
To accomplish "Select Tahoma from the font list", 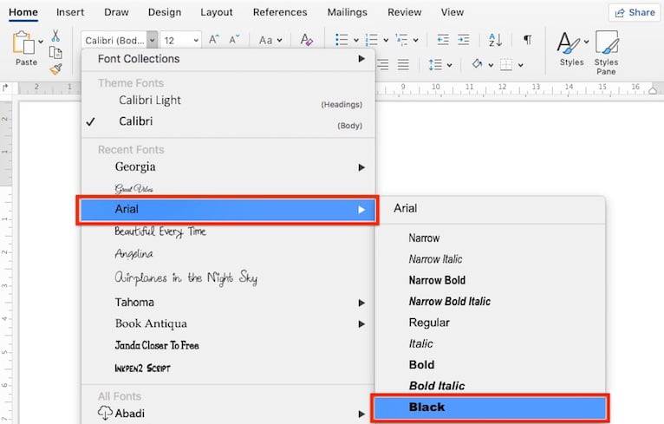I will pyautogui.click(x=228, y=303).
